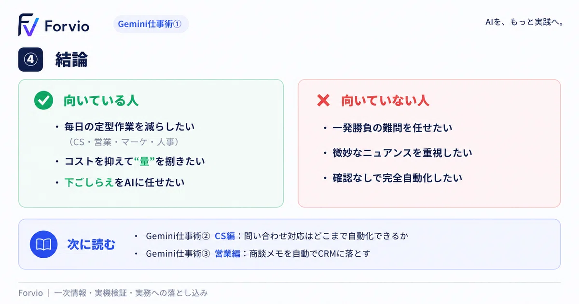Select the 一発勝負の難問を任せたい bullet
This screenshot has width=579, height=304.
pos(392,128)
